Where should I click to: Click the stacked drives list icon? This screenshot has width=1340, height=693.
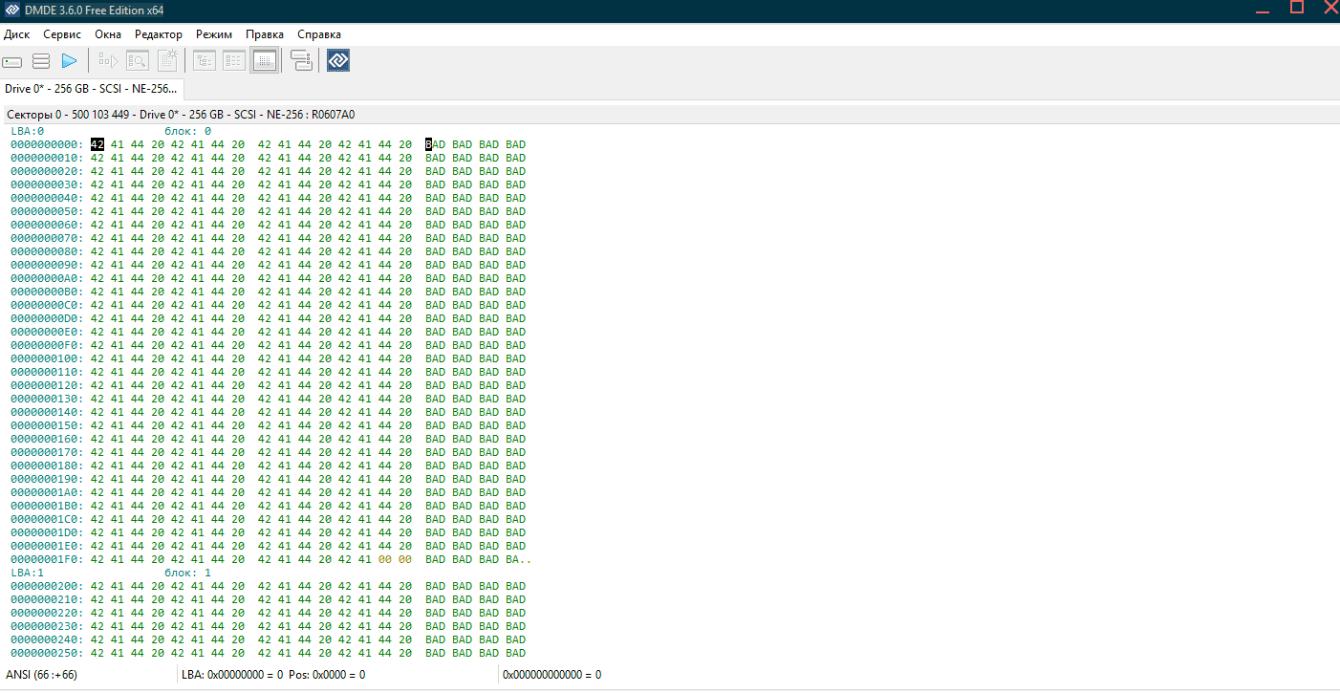tap(301, 61)
